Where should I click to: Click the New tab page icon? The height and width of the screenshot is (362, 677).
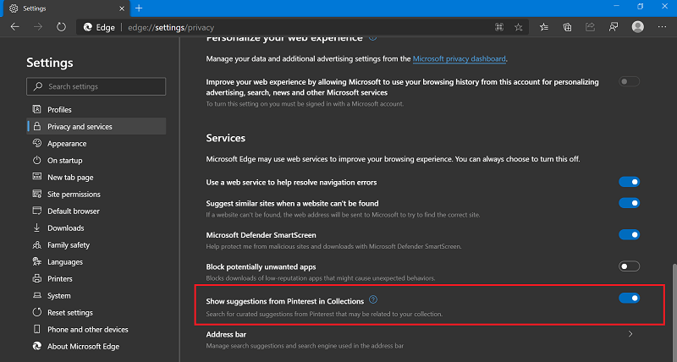point(37,177)
